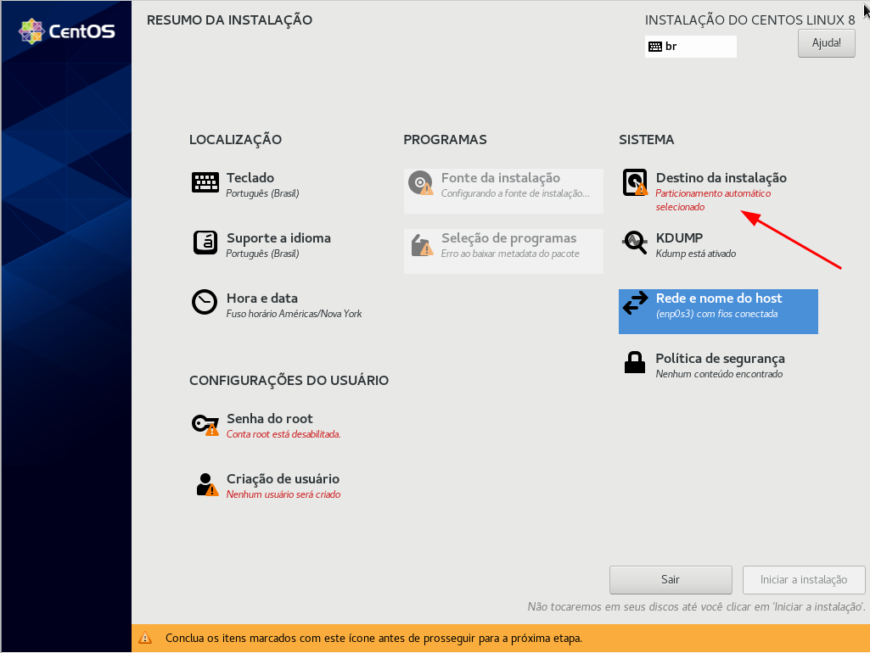The image size is (870, 653).
Task: Click the "Conclua os itens marcados" warning message
Action: [x=374, y=639]
